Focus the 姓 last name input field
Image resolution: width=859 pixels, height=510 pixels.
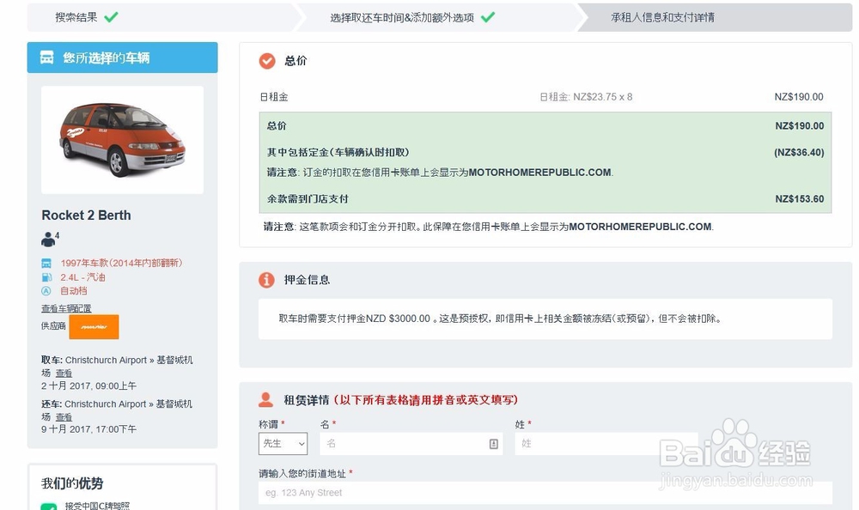click(606, 444)
